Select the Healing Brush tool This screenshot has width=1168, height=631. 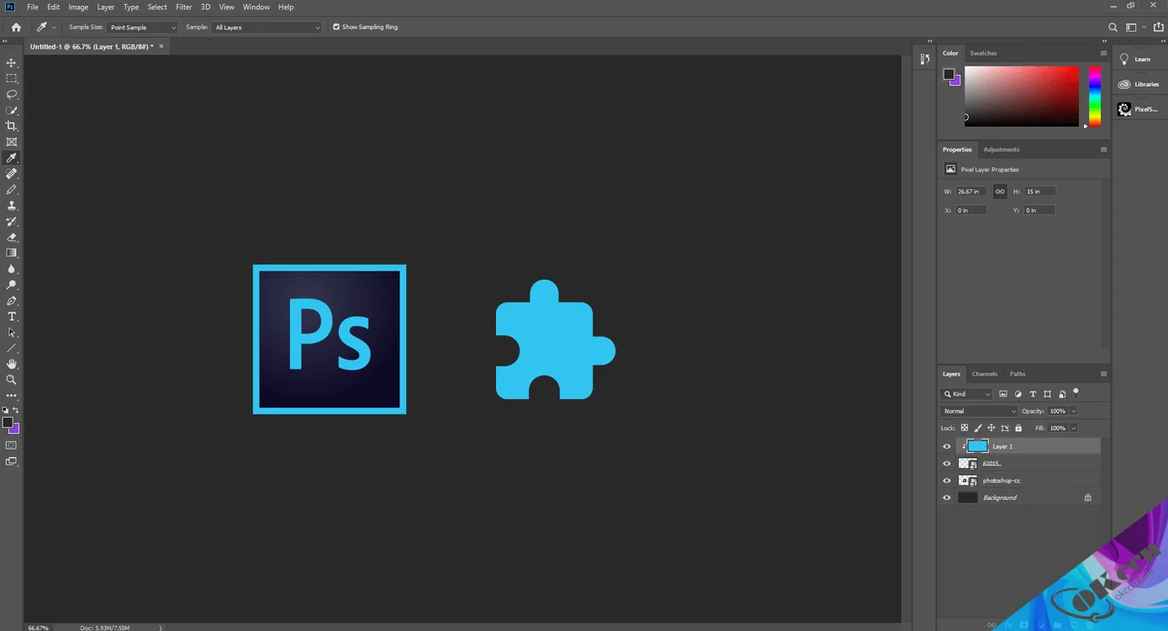12,174
